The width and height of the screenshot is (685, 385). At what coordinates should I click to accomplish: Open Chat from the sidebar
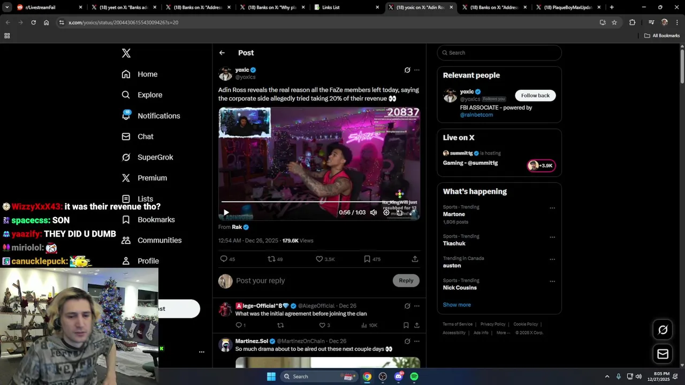click(138, 136)
